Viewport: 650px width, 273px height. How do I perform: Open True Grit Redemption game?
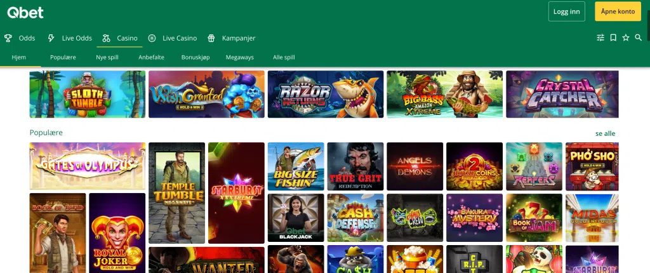(355, 166)
